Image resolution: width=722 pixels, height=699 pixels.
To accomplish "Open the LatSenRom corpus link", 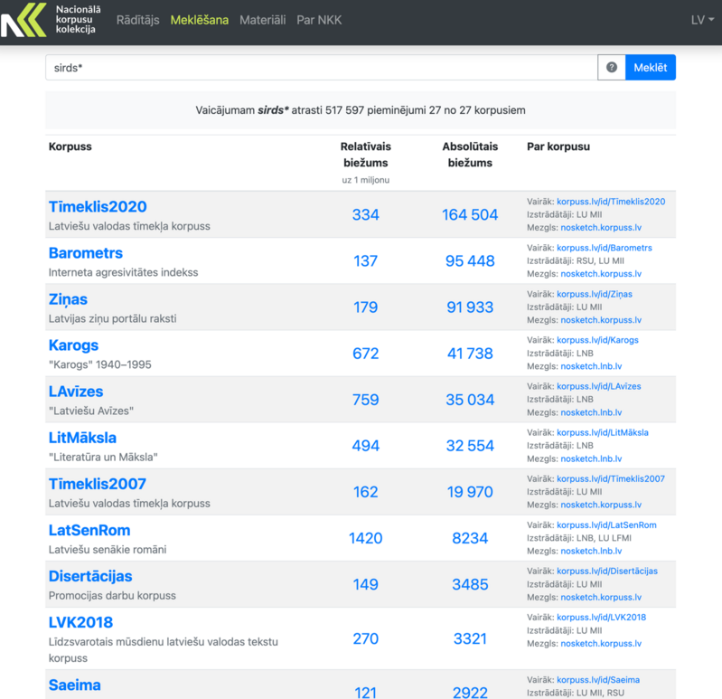I will click(89, 530).
